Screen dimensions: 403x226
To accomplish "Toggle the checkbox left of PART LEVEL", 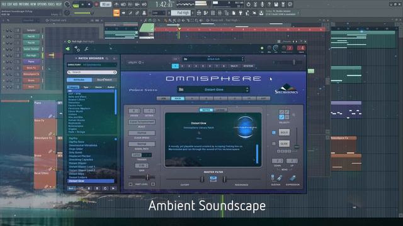I will coord(130,184).
